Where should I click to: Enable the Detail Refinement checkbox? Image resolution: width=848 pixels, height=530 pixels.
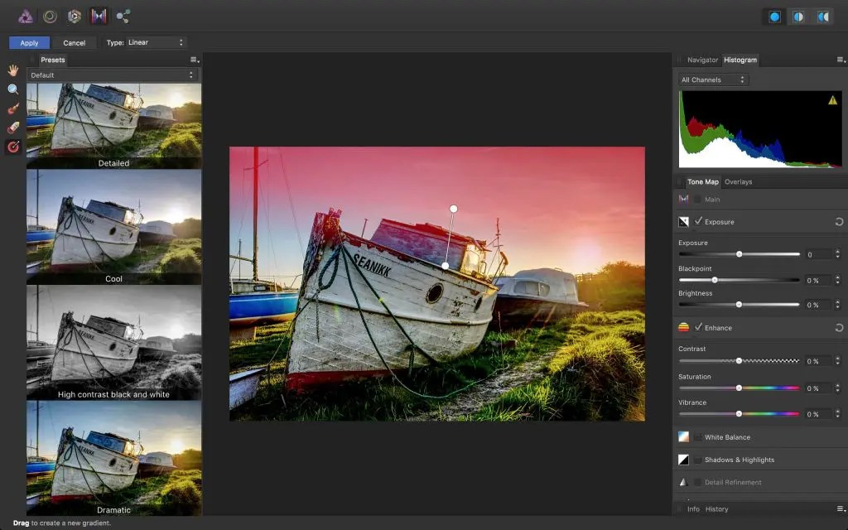698,483
